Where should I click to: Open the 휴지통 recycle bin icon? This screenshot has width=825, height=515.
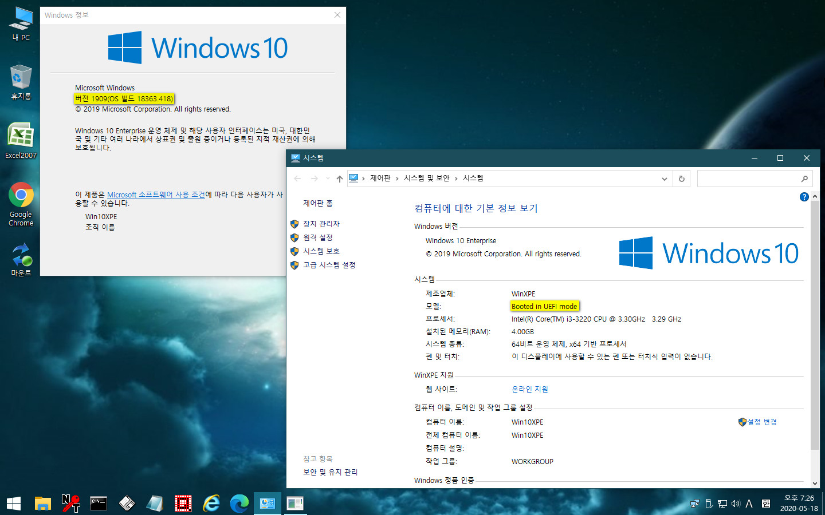pos(21,82)
